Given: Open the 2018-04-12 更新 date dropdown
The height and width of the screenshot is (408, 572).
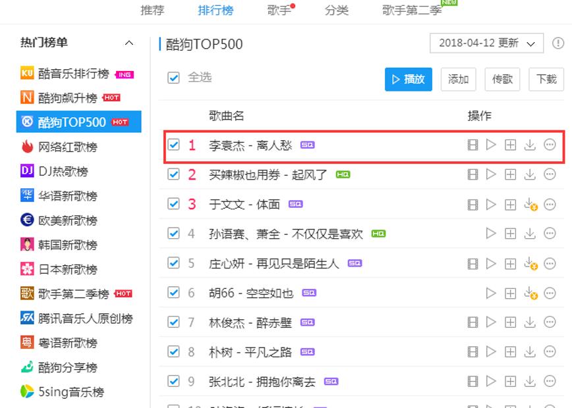Looking at the screenshot, I should 486,43.
